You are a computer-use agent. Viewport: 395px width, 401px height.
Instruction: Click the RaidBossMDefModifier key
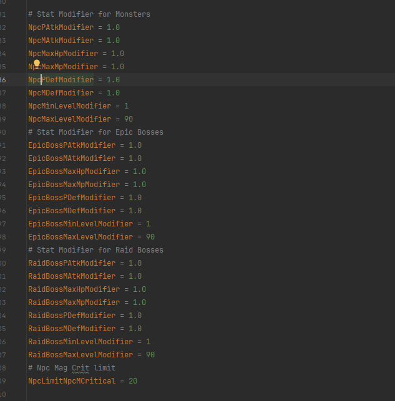[72, 329]
